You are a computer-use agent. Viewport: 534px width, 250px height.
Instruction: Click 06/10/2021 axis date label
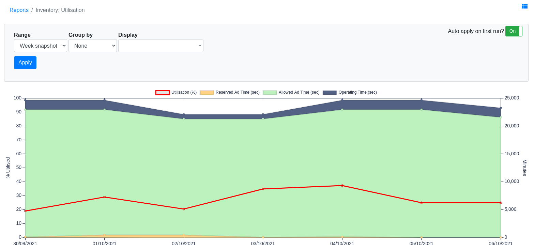[501, 244]
